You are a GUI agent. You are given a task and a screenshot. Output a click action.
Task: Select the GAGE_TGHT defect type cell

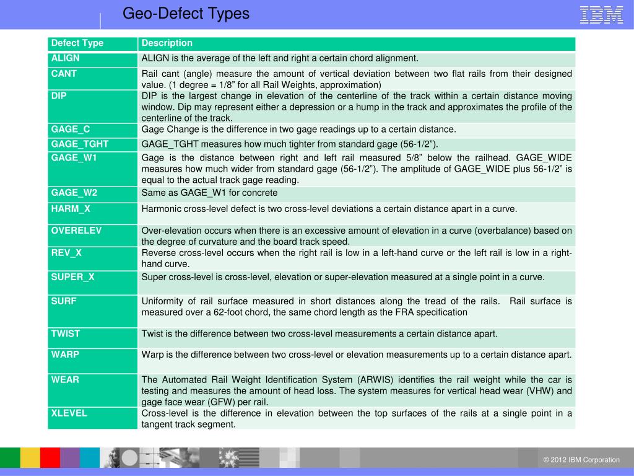coord(93,144)
